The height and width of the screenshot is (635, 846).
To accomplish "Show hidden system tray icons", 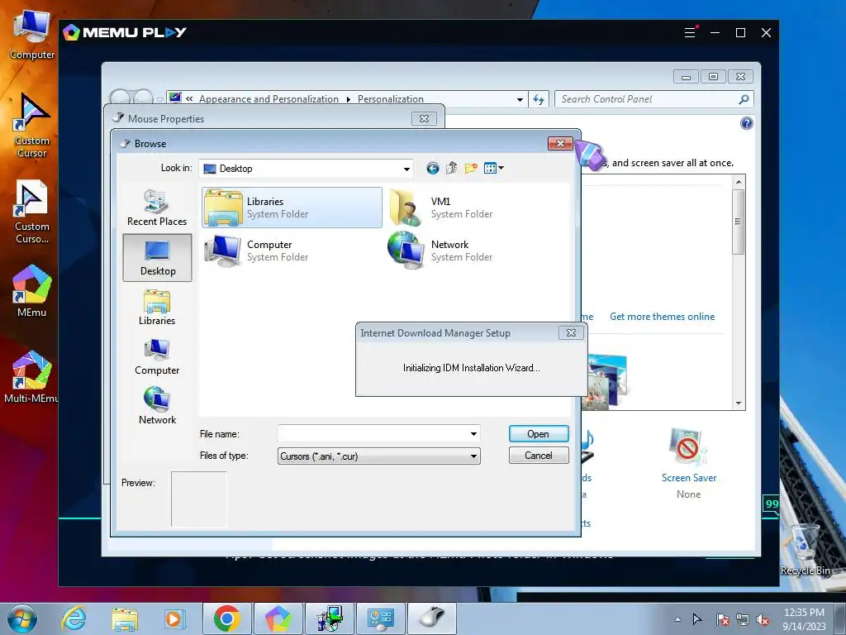I will [677, 619].
